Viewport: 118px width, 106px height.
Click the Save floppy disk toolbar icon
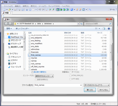tap(15, 10)
